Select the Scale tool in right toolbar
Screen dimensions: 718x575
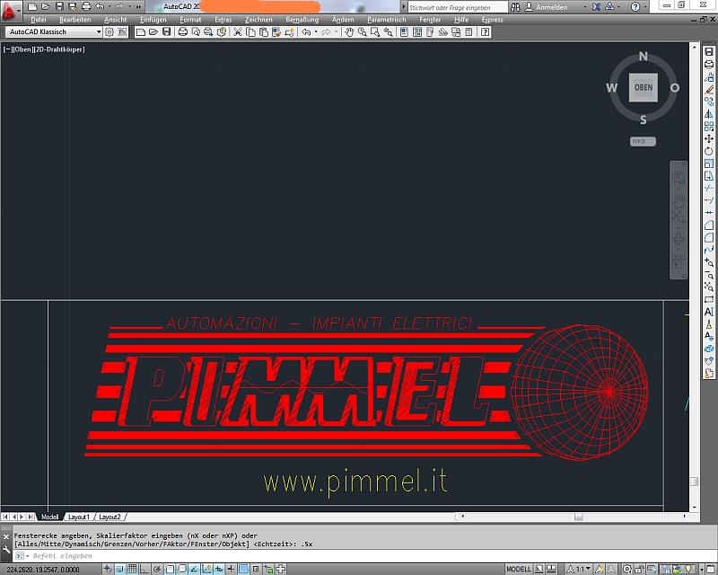pos(709,164)
